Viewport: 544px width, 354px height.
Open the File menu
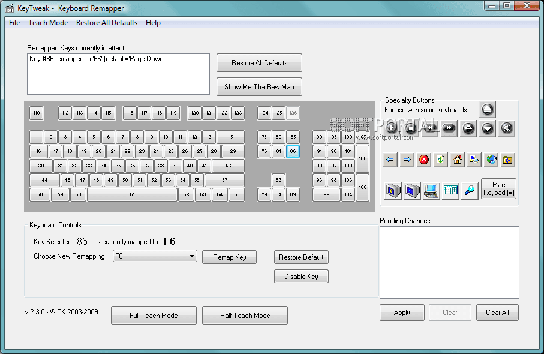click(x=14, y=23)
